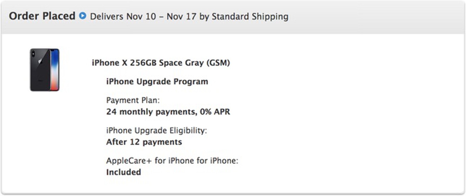466x196 pixels.
Task: Click the After 12 payments text
Action: [144, 142]
